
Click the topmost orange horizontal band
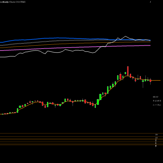coord(81,133)
